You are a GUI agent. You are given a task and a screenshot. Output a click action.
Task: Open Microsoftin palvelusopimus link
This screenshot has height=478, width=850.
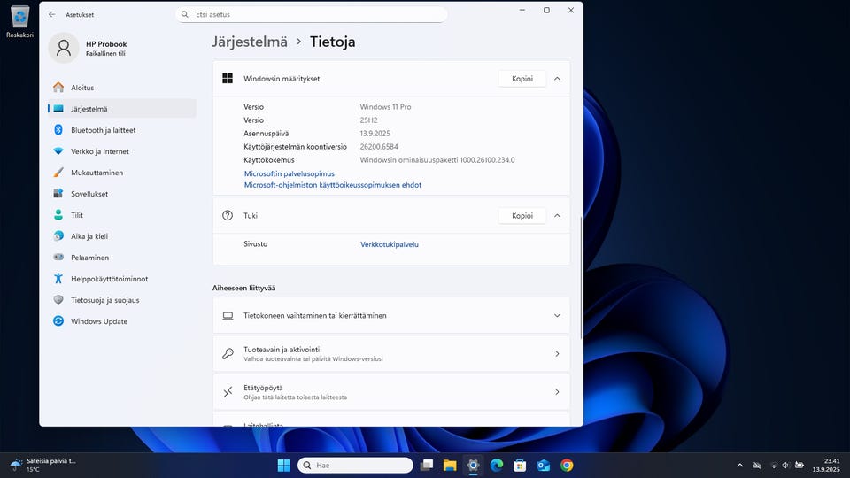[289, 174]
